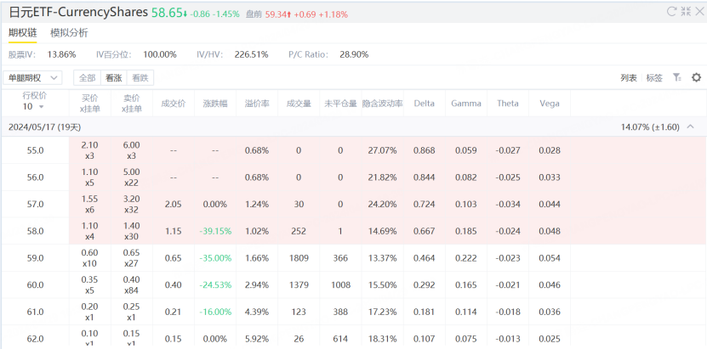This screenshot has height=349, width=707.
Task: Switch to 标签 tag view
Action: pyautogui.click(x=654, y=78)
